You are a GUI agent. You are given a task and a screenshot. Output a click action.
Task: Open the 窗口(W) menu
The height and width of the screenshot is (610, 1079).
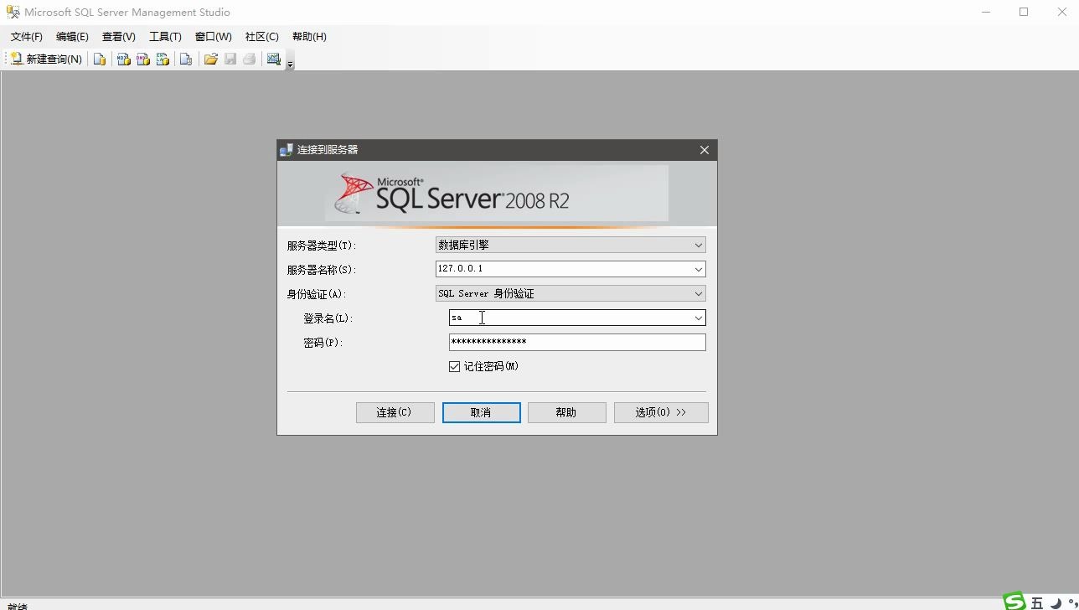(x=213, y=37)
